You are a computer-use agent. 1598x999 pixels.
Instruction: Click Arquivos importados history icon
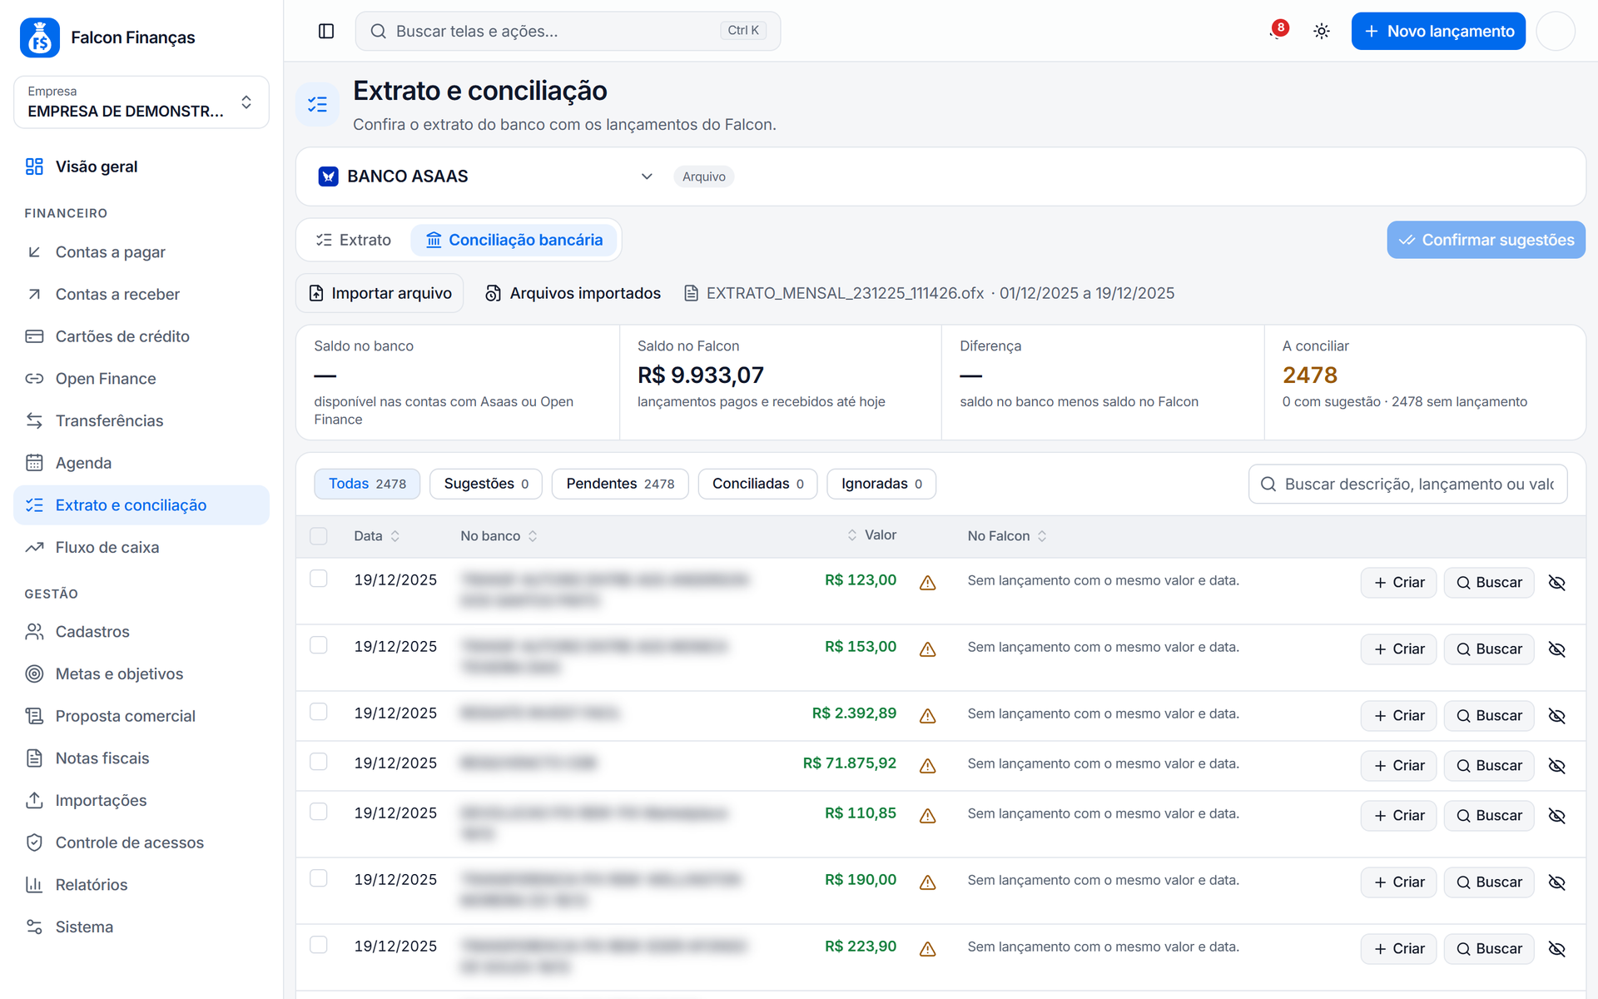point(493,293)
